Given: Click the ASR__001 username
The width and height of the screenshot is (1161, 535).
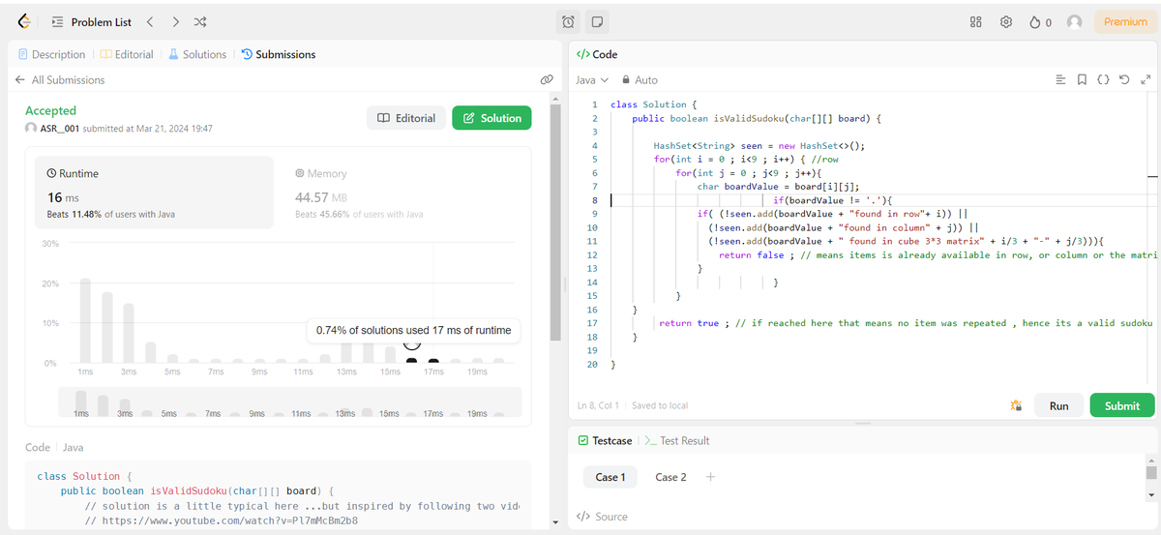Looking at the screenshot, I should [x=60, y=128].
